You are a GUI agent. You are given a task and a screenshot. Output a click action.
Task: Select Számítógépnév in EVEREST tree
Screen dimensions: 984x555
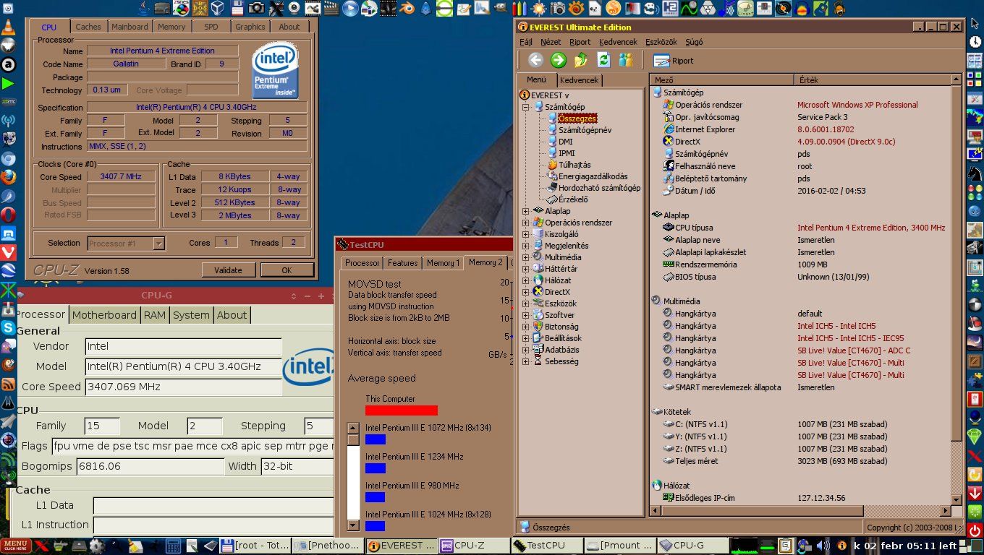(x=585, y=130)
